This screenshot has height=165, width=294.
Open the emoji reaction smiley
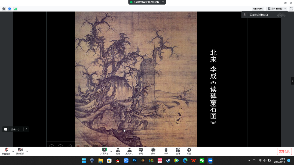tap(6, 129)
